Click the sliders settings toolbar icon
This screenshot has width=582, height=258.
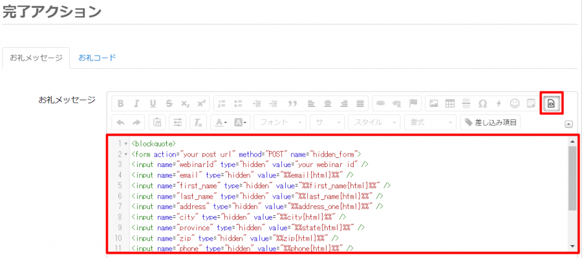coord(178,123)
